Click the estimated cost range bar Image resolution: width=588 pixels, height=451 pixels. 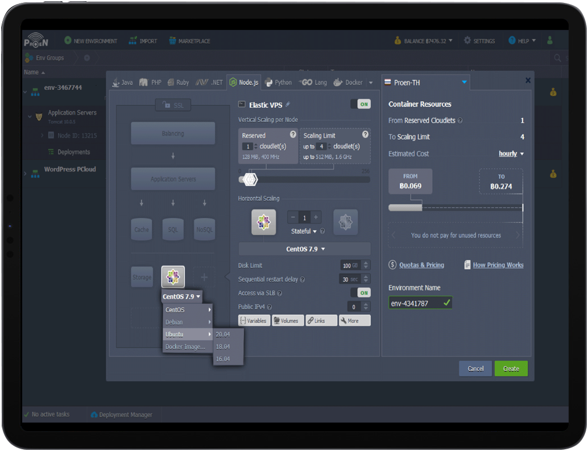456,207
